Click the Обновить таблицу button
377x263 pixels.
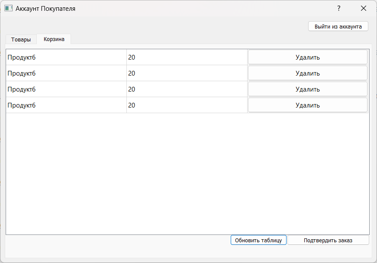point(258,240)
